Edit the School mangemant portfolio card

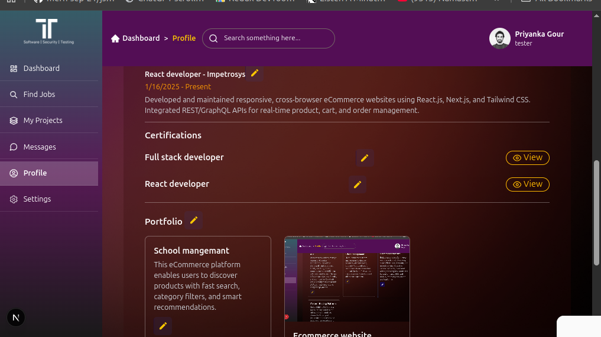click(x=163, y=326)
